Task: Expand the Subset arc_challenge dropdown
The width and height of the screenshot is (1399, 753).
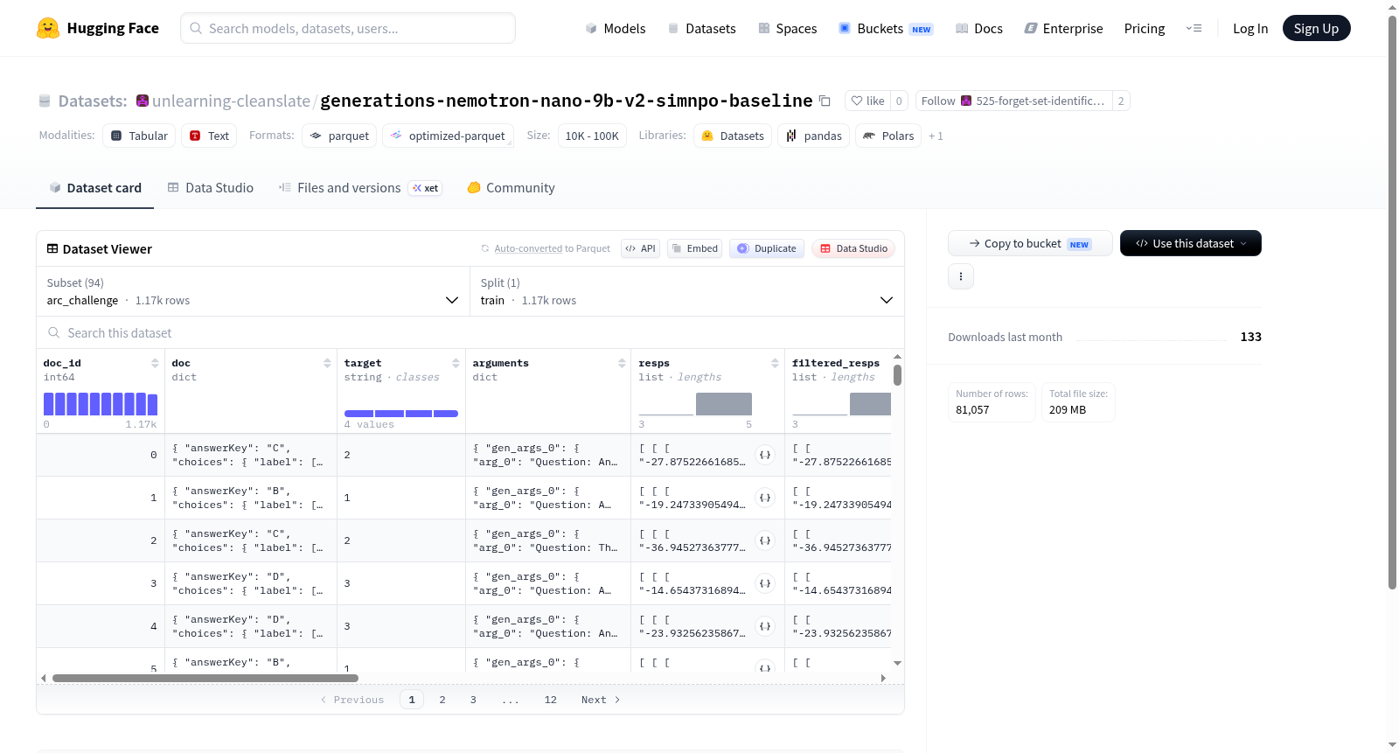Action: point(253,291)
